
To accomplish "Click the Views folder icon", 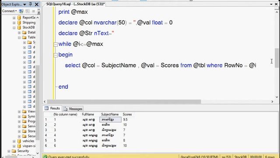I will coord(24,111).
